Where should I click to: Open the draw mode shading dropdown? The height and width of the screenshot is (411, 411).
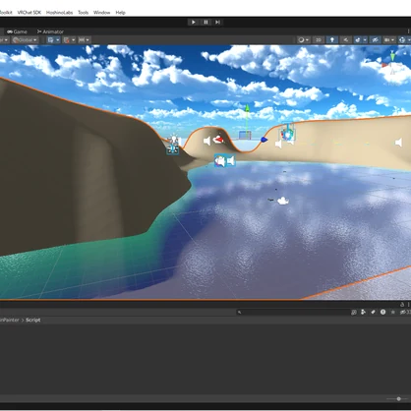click(304, 40)
